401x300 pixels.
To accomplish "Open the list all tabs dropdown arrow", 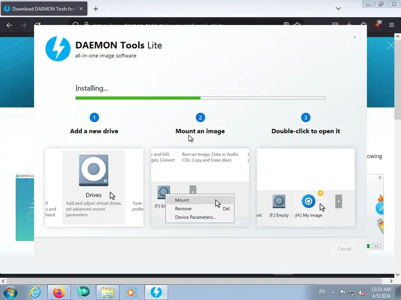I will point(338,9).
